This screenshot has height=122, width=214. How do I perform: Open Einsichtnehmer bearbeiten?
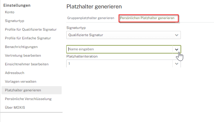(x=26, y=64)
